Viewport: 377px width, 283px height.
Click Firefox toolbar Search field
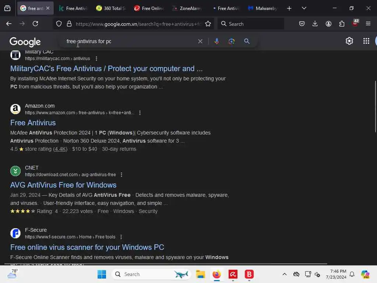tap(251, 24)
